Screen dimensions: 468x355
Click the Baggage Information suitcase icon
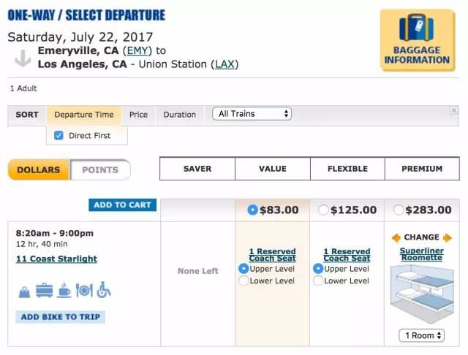[x=417, y=27]
